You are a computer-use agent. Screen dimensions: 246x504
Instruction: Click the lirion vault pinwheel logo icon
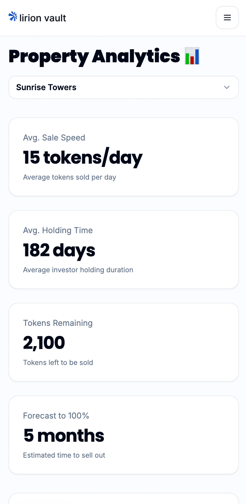(13, 16)
